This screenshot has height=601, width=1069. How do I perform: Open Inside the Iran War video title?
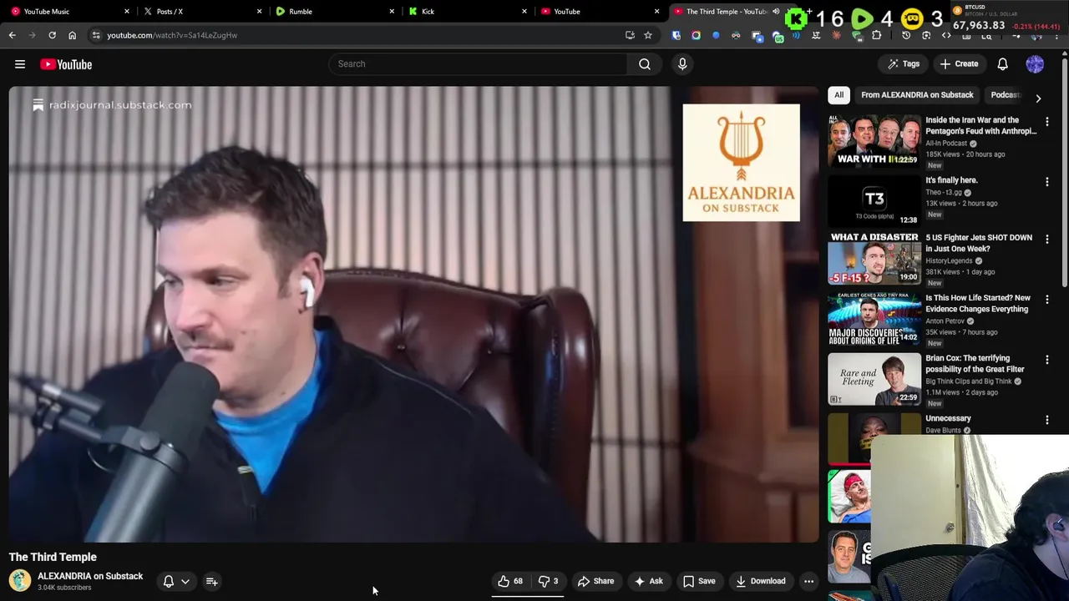pyautogui.click(x=980, y=125)
